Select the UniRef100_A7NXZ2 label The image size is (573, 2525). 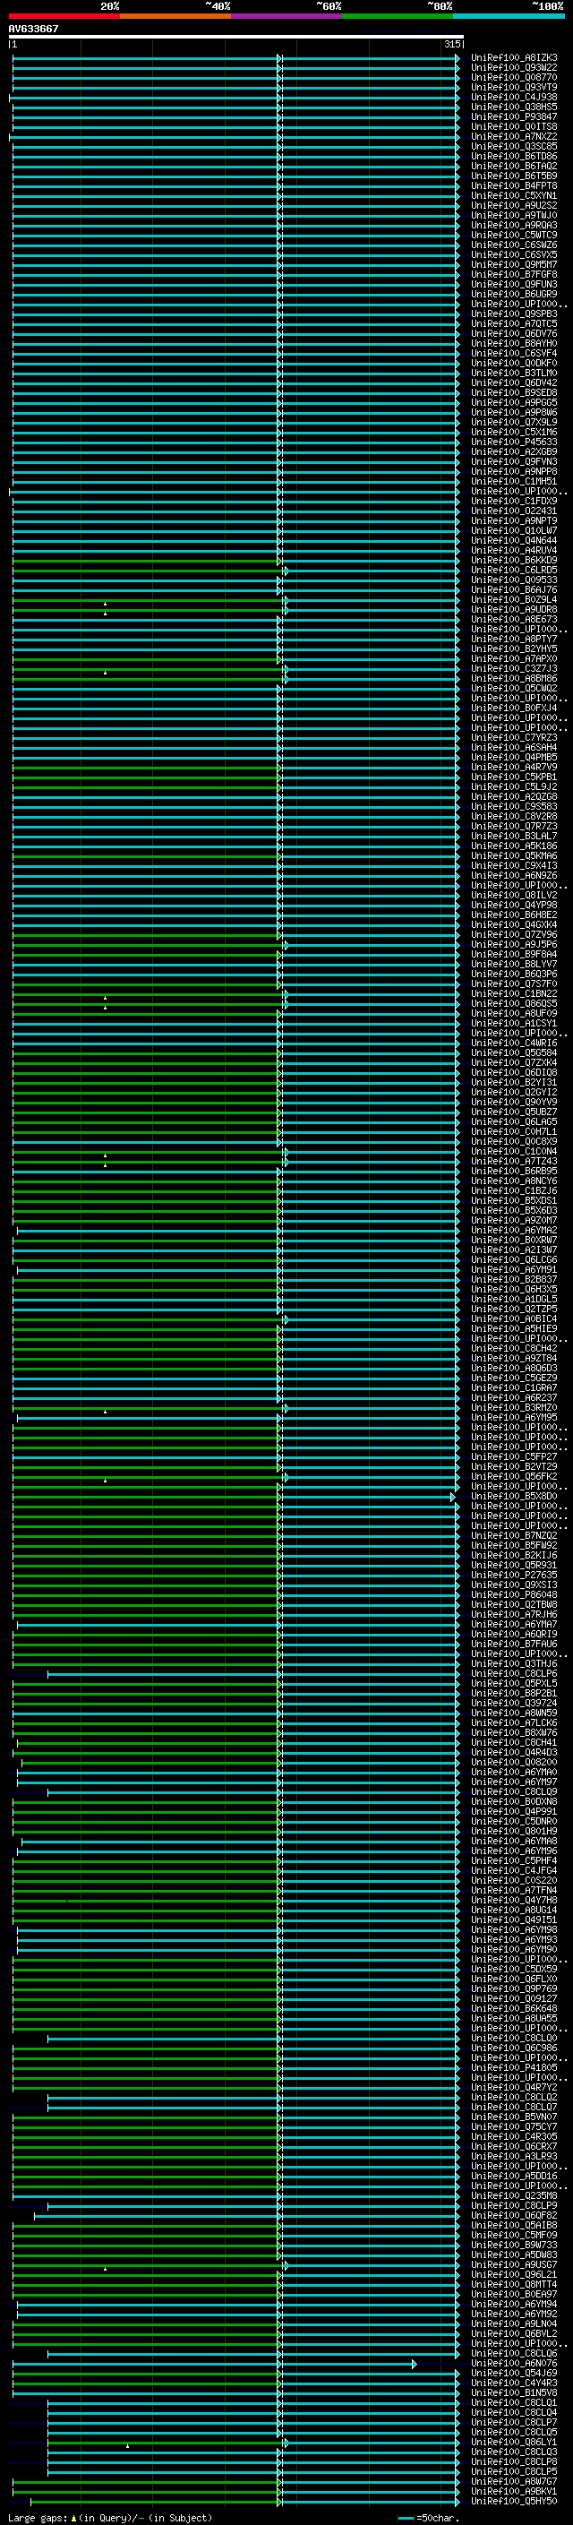514,136
